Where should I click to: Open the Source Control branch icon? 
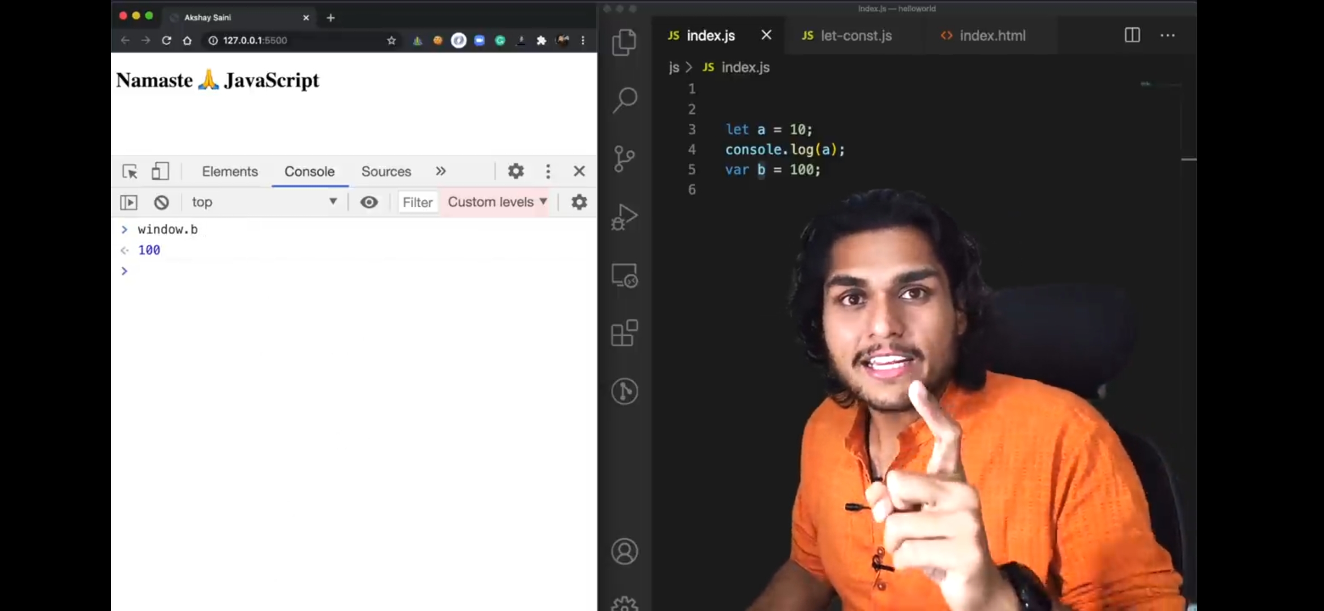[x=624, y=159]
